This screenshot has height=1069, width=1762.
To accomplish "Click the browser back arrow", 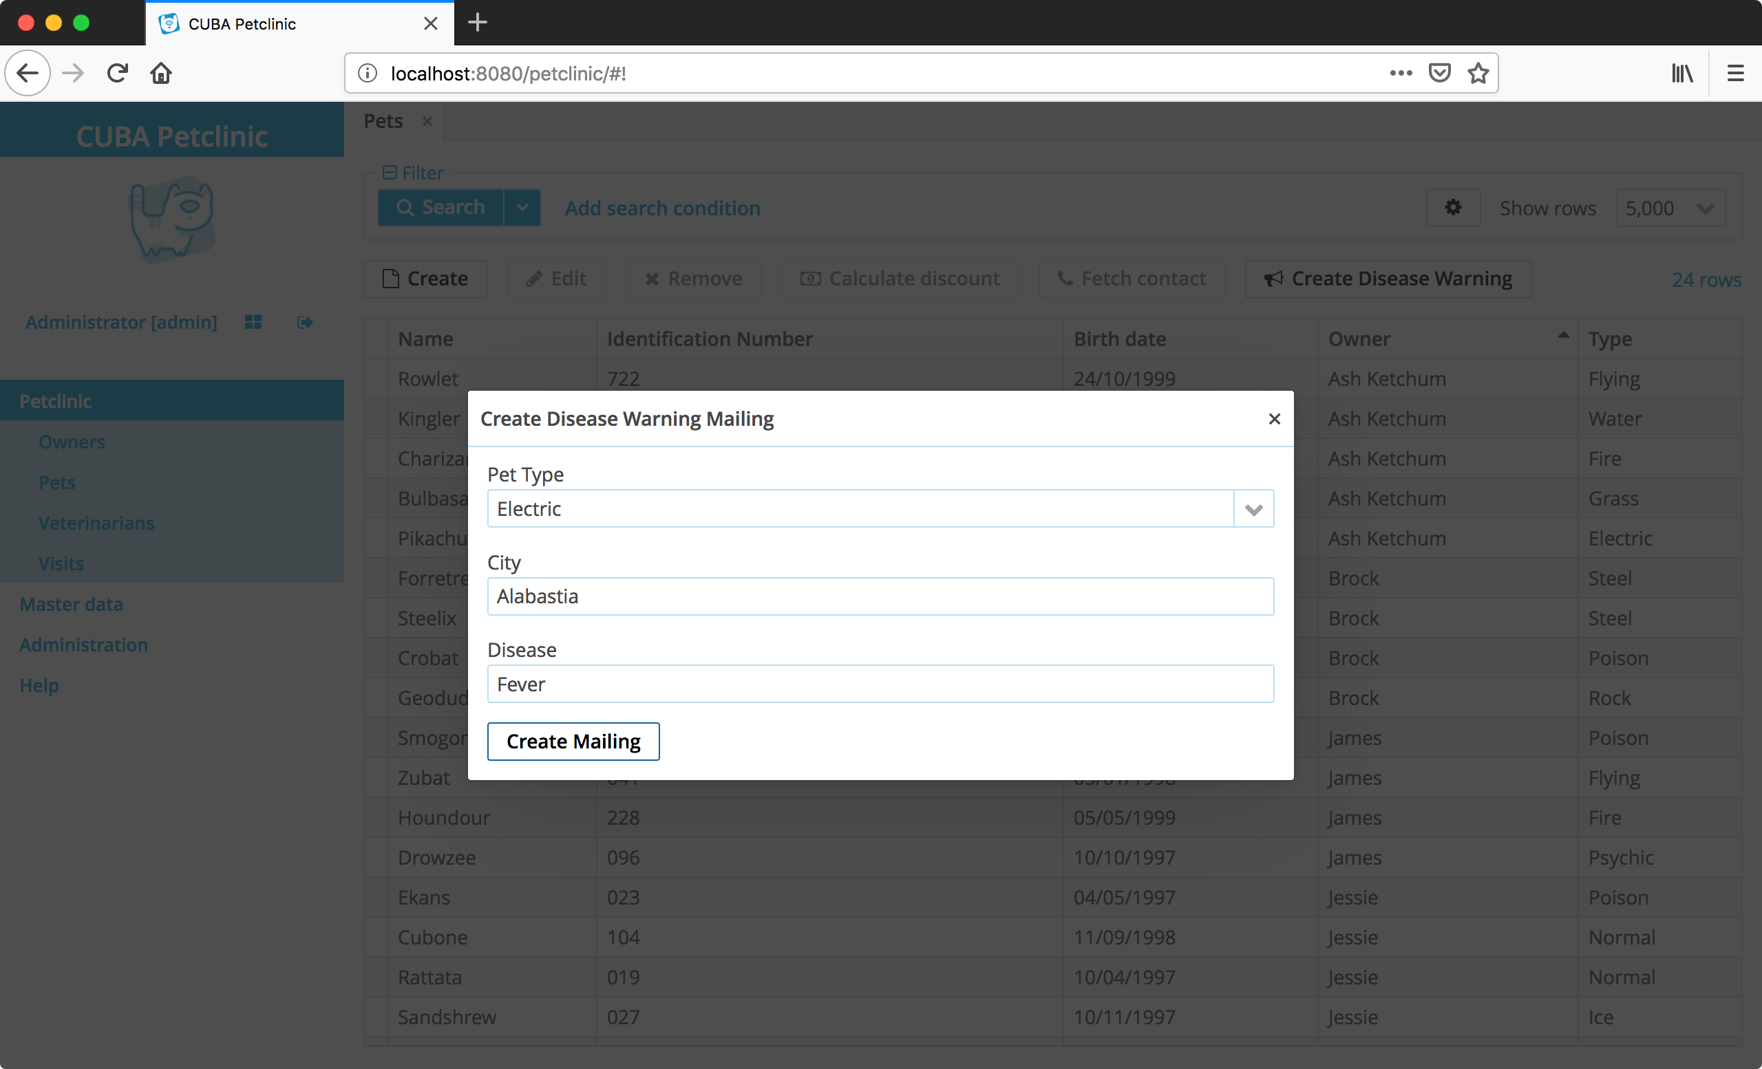I will pyautogui.click(x=27, y=73).
